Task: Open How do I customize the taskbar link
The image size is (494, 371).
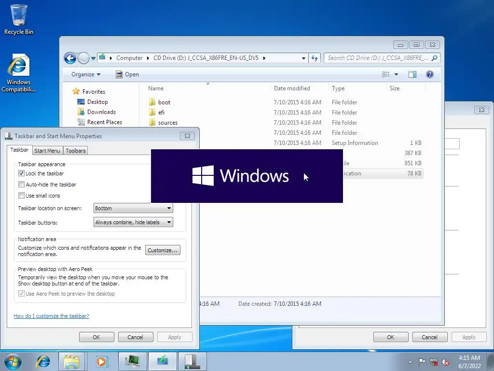Action: [x=51, y=316]
